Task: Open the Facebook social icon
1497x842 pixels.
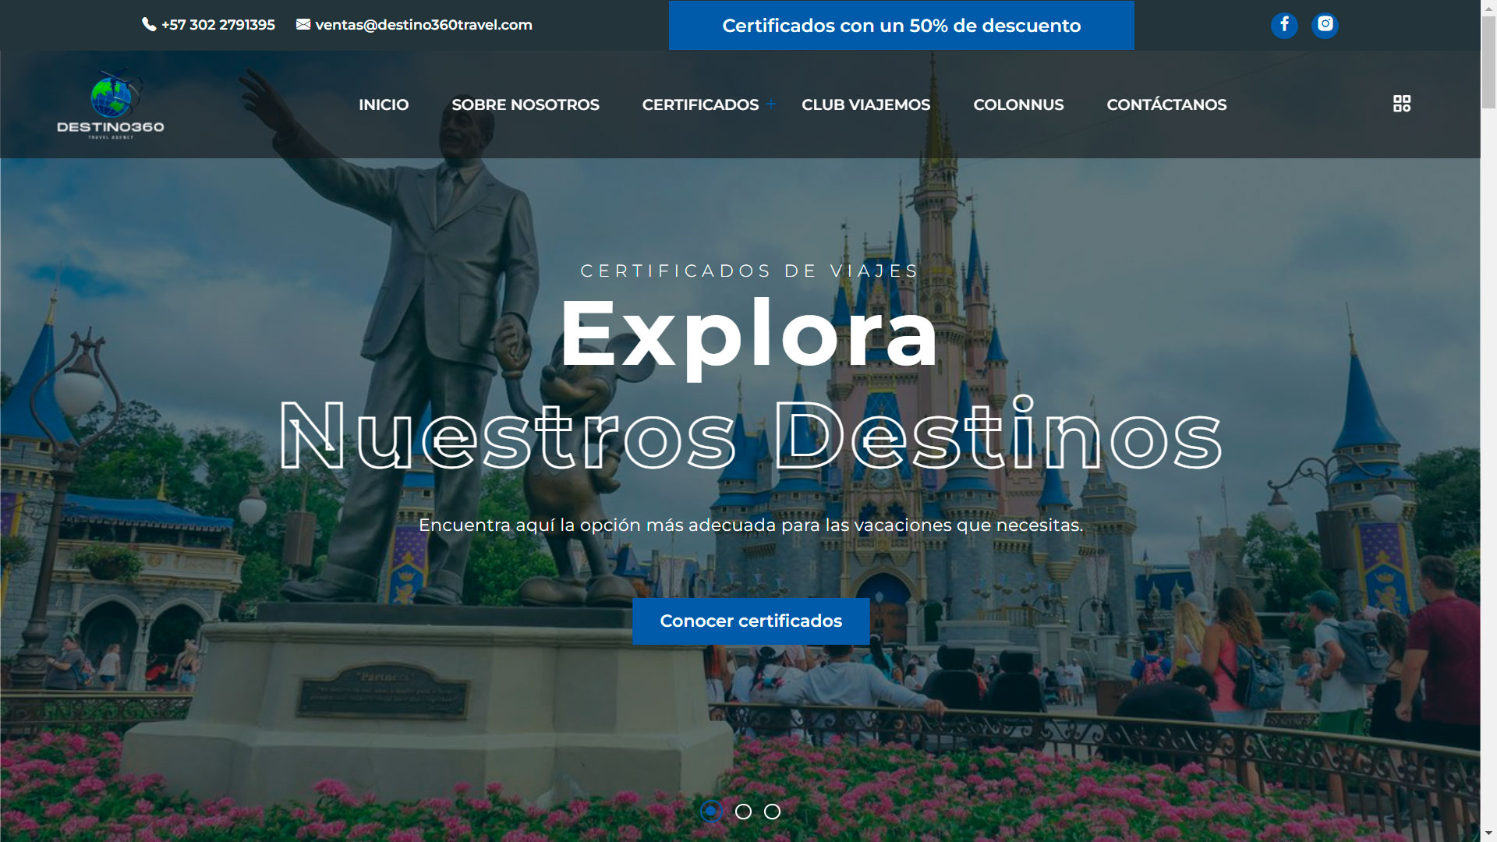Action: [1284, 25]
